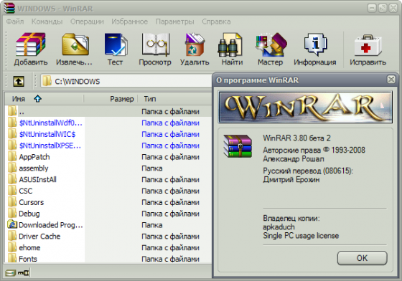Launch the Мастер (Wizard) icon
Screen dimensions: 402x281
point(271,44)
